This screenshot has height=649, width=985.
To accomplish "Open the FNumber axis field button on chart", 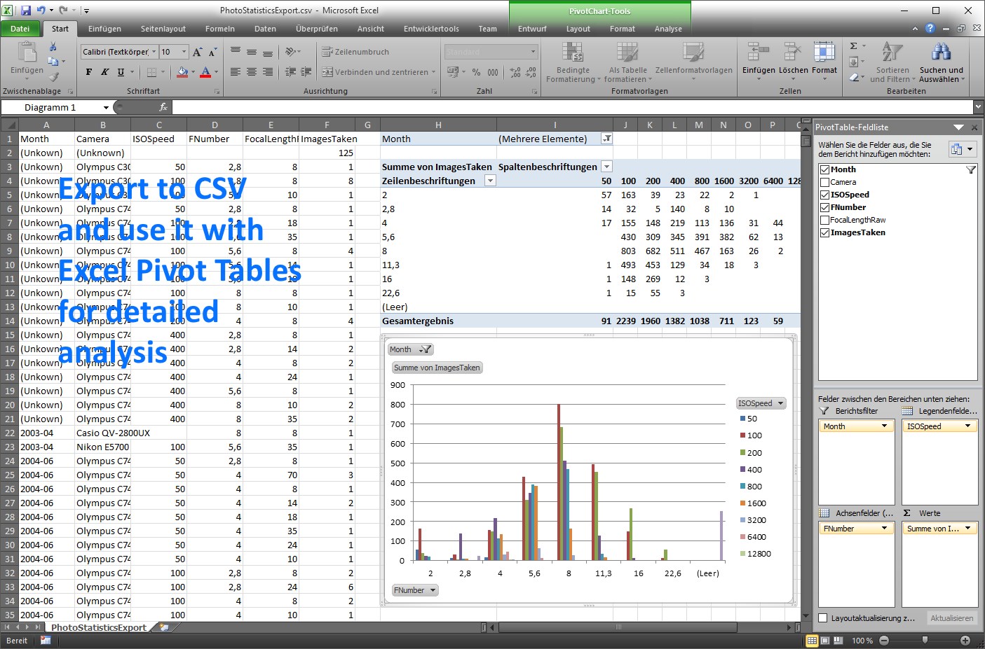I will point(415,590).
